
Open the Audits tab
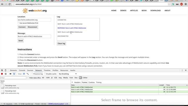click(73, 70)
